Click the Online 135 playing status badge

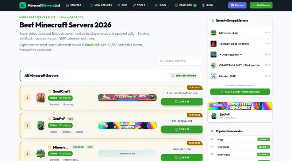click(60, 98)
